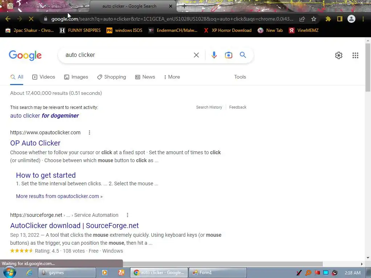The image size is (371, 278).
Task: Click the address bar URL
Action: 172,19
